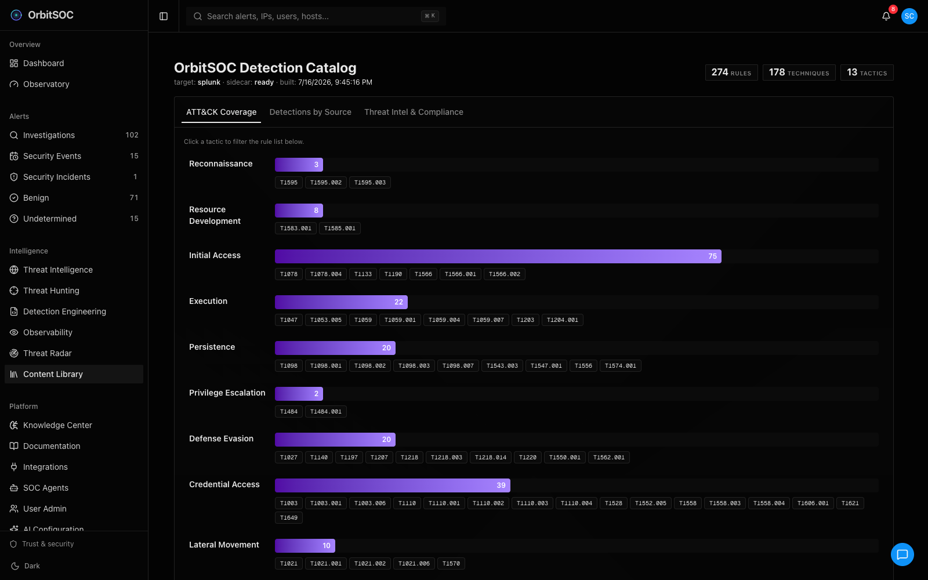The image size is (928, 580).
Task: Click the T1218.014 technique chip
Action: 491,458
